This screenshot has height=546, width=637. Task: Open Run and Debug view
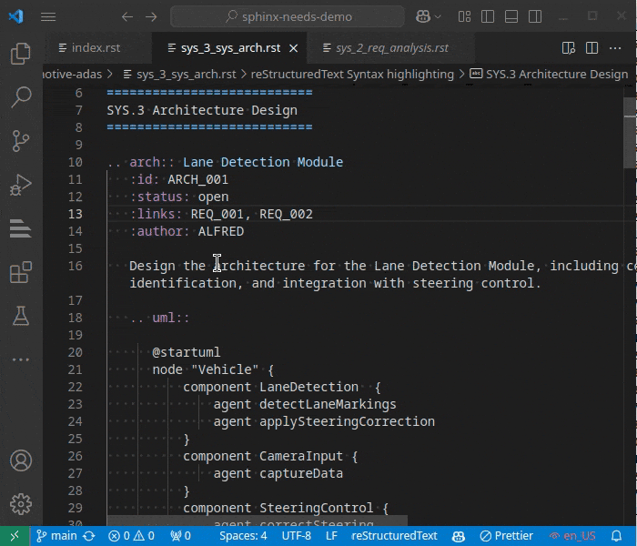(x=21, y=185)
